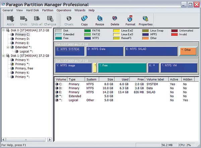Click the NTFS legend color swatch

click(87, 38)
